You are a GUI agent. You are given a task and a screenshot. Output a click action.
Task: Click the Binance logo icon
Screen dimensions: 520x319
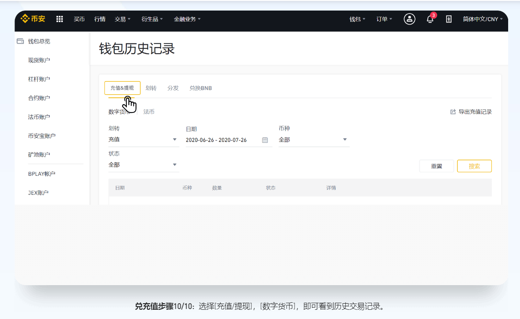[x=25, y=19]
